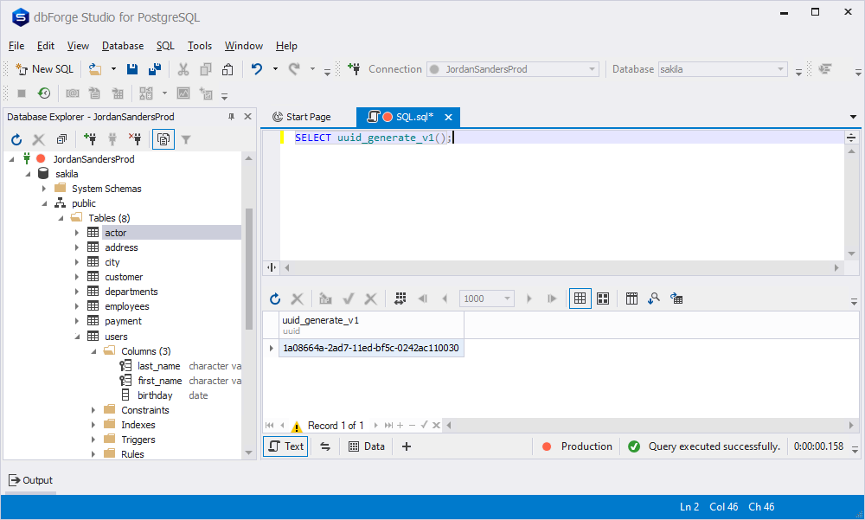Click the find in grid search icon

pyautogui.click(x=654, y=299)
